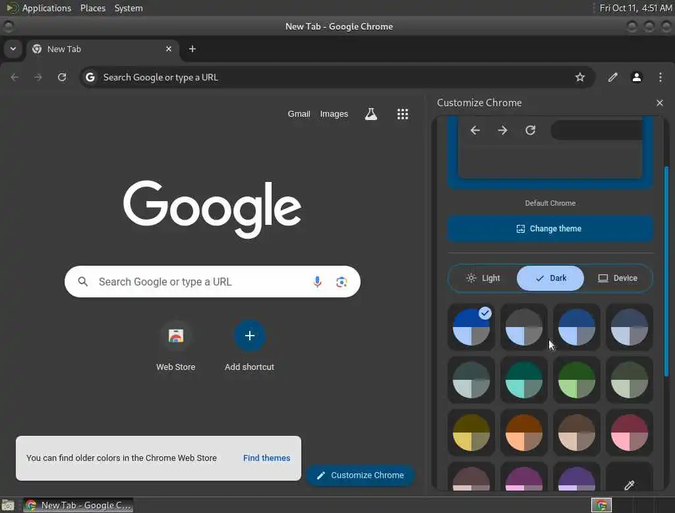675x513 pixels.
Task: Click the Chrome icon in the bottom-right tray
Action: (x=601, y=505)
